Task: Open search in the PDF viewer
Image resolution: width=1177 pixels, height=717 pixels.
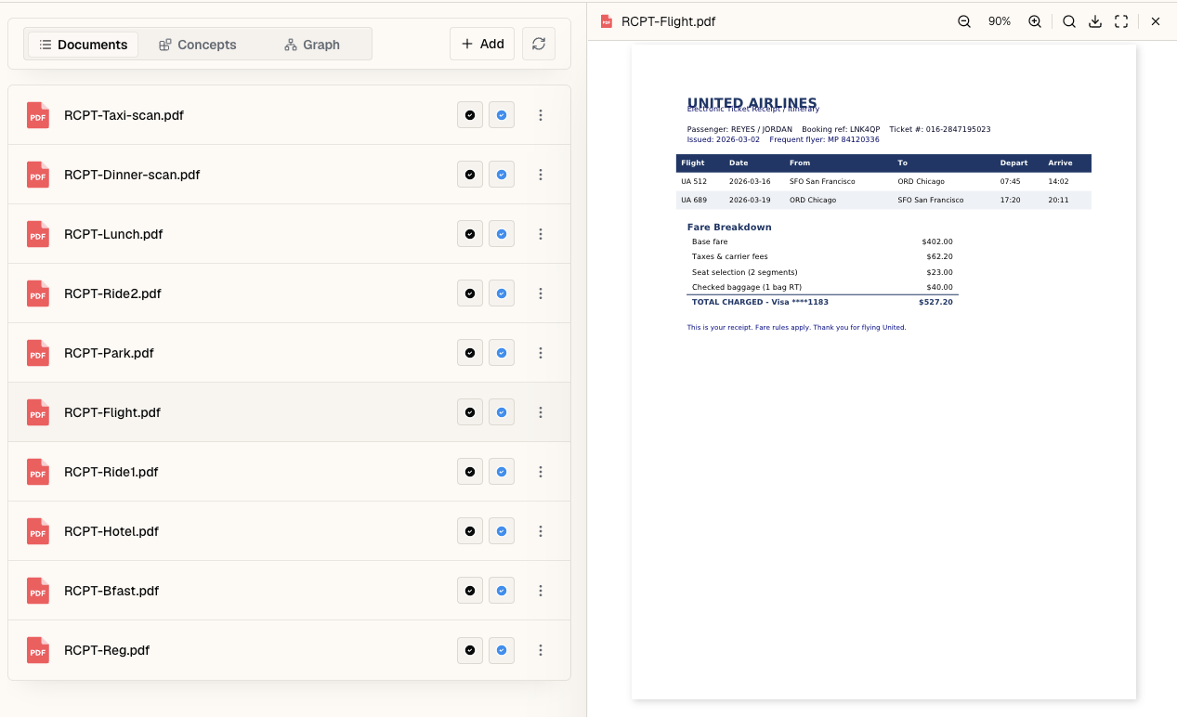Action: coord(1069,21)
